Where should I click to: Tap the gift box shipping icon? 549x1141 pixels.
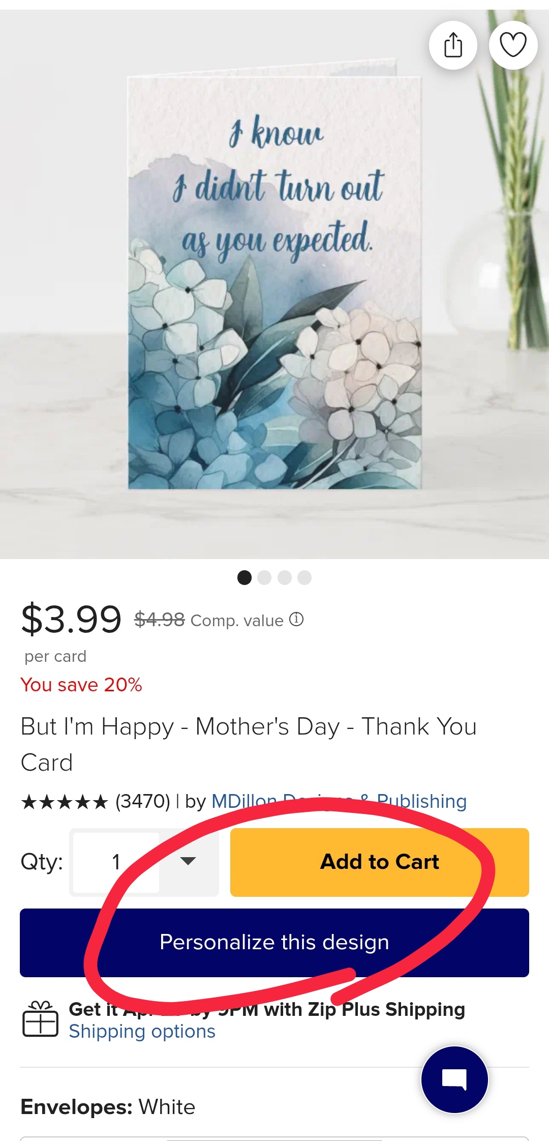(x=40, y=1019)
